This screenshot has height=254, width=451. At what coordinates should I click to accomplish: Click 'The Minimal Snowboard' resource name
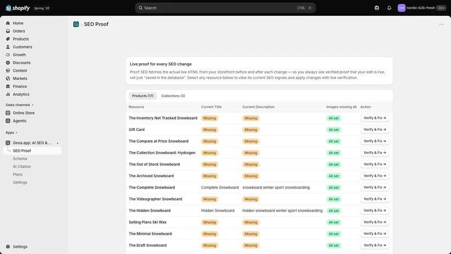tap(150, 234)
